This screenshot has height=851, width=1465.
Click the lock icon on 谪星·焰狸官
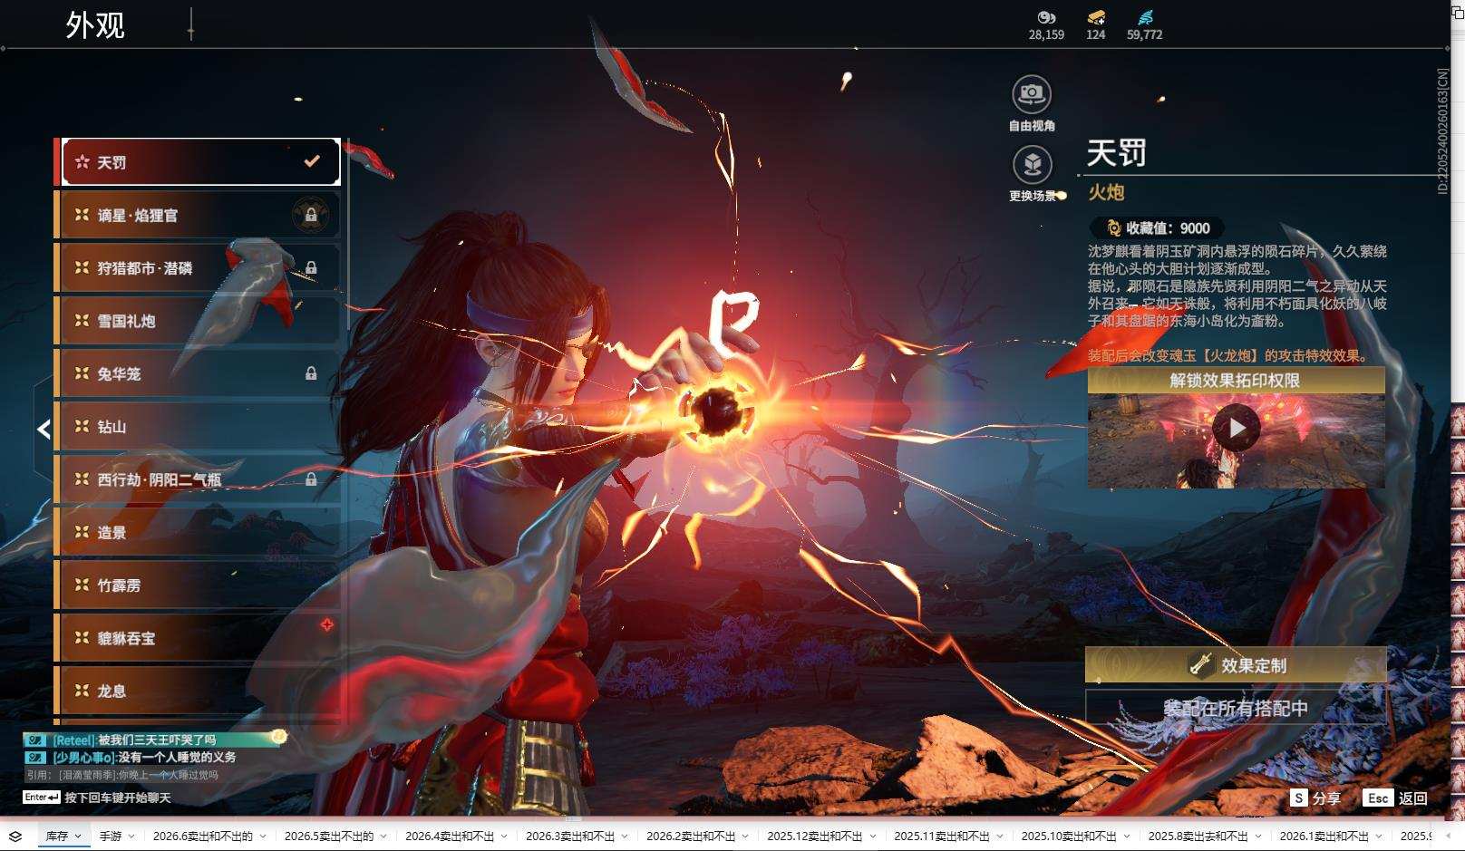[x=311, y=215]
